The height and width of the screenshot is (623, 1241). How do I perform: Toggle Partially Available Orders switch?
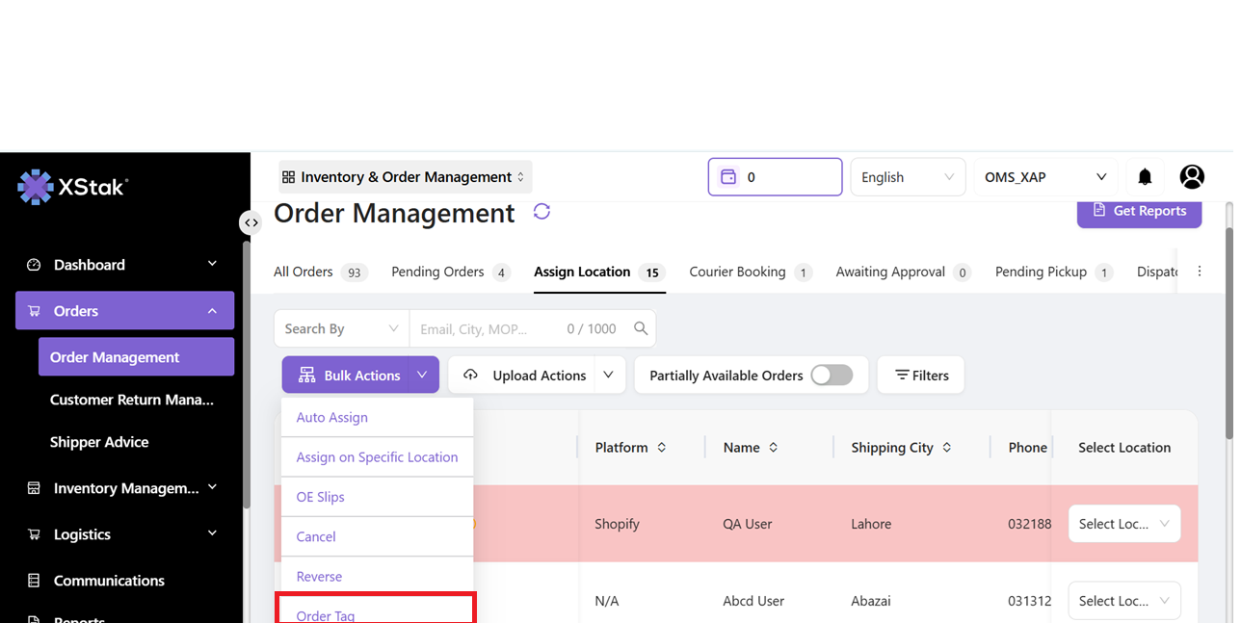coord(832,376)
